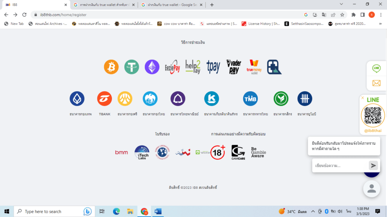Close the LINE QR code panel

(362, 98)
